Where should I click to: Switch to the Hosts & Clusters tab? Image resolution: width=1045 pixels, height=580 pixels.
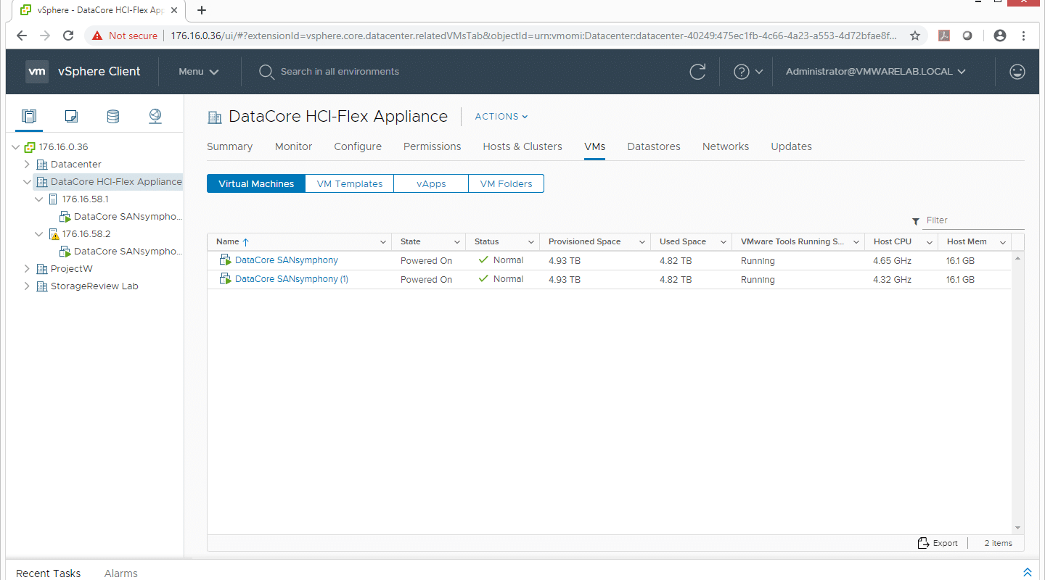(522, 146)
